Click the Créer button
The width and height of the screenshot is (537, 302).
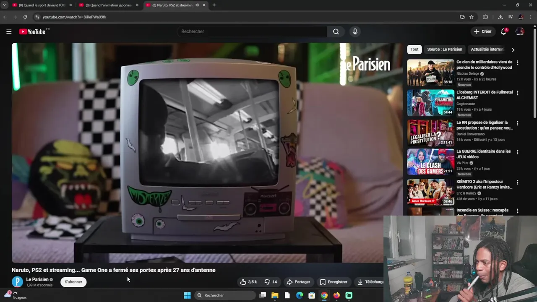point(482,31)
